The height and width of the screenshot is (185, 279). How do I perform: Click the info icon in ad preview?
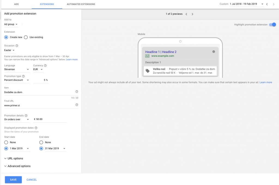point(213,52)
